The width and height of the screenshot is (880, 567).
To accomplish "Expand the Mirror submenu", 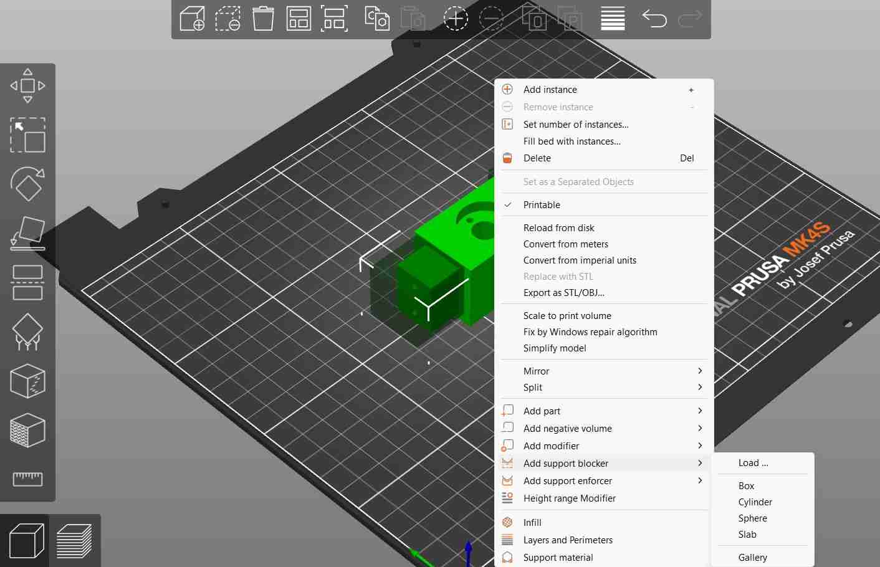I will click(x=605, y=371).
